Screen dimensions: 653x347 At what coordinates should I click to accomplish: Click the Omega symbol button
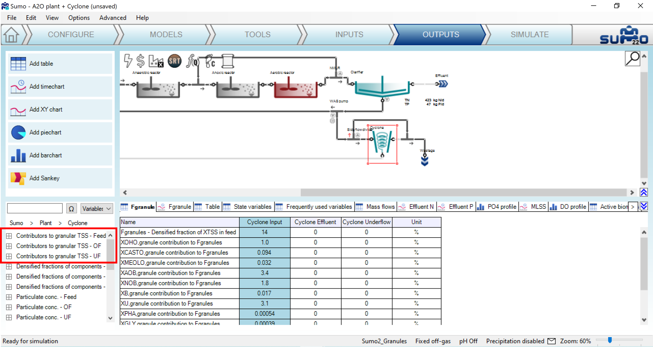pyautogui.click(x=71, y=209)
